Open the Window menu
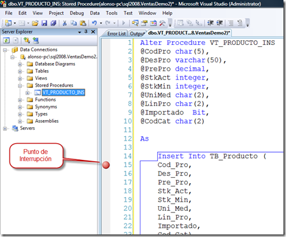The image size is (286, 237). (x=147, y=13)
